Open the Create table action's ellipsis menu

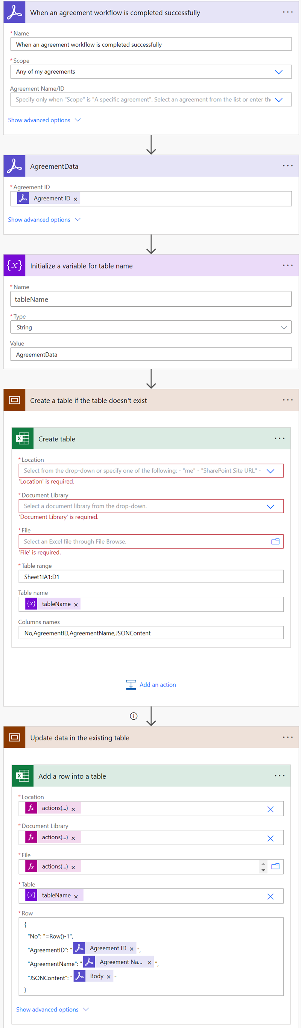click(280, 438)
